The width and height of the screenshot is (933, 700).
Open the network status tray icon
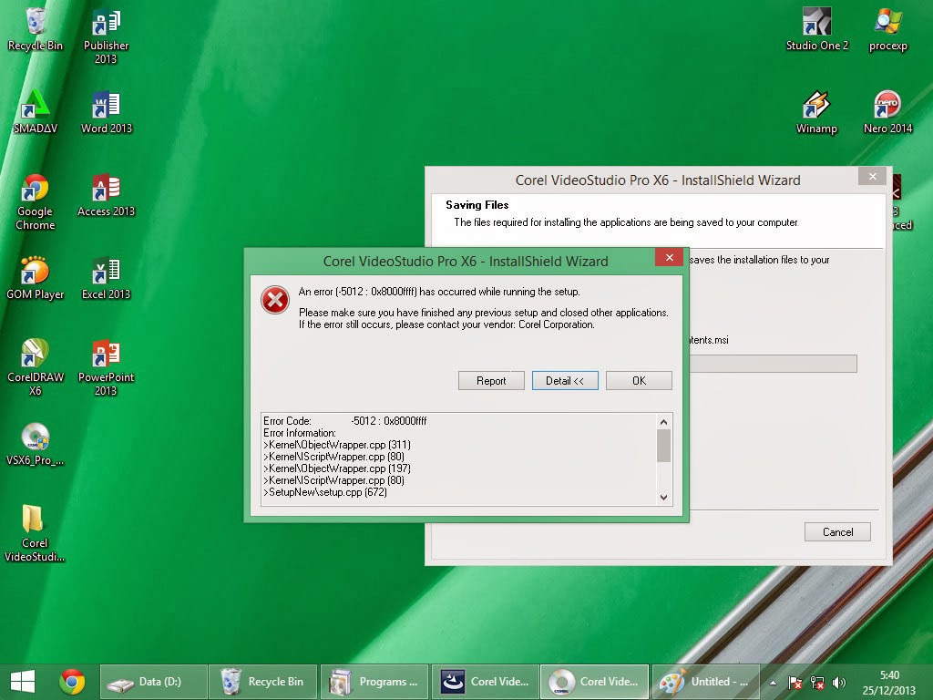(817, 683)
